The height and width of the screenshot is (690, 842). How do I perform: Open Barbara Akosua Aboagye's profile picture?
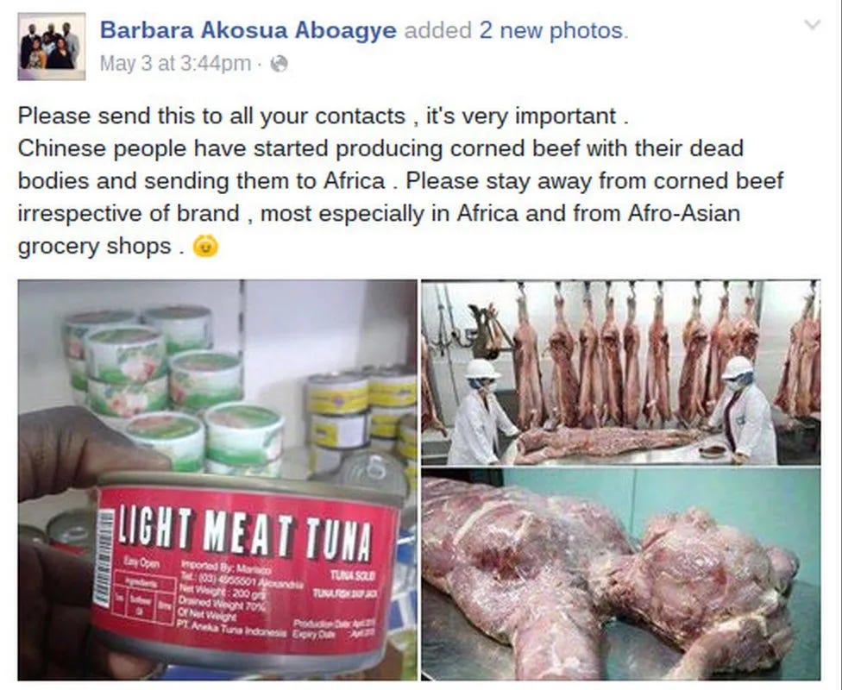(x=52, y=47)
